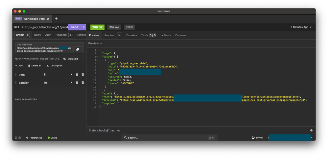Switch to the request Headers tab

point(64,35)
